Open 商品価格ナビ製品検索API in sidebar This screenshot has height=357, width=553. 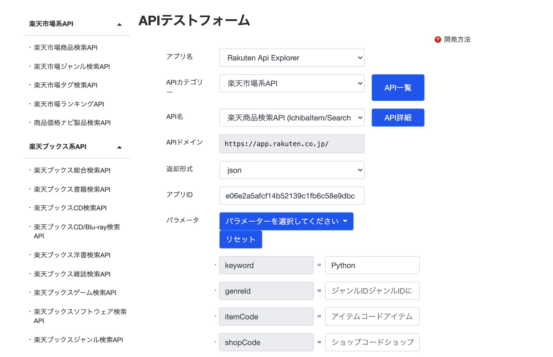tap(72, 123)
